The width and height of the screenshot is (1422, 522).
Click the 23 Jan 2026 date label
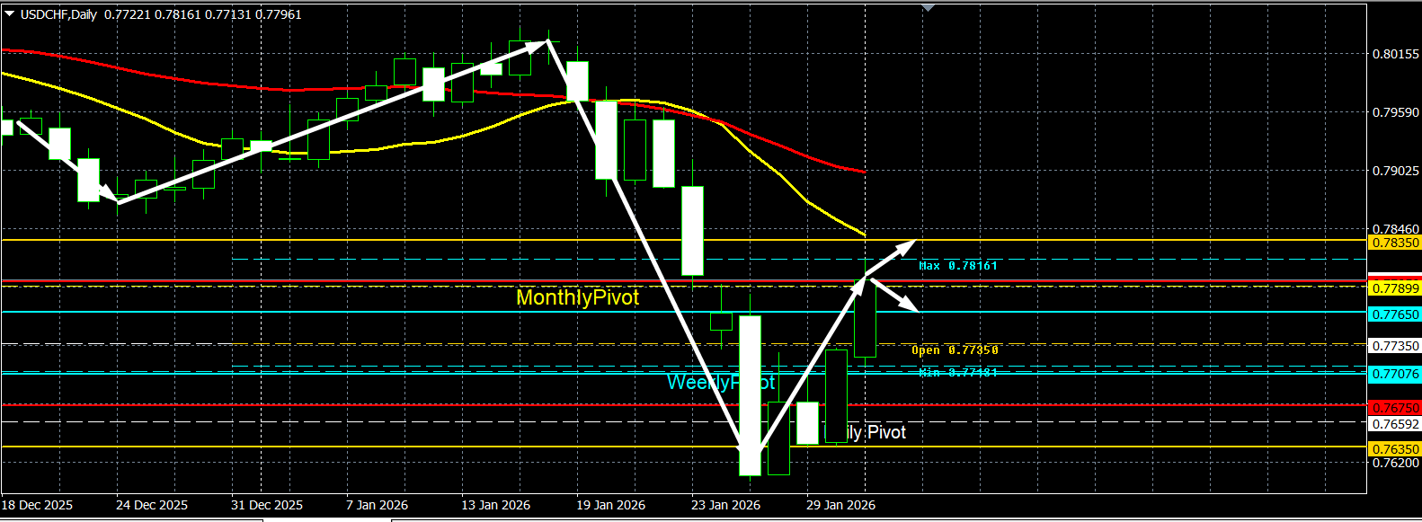coord(725,505)
